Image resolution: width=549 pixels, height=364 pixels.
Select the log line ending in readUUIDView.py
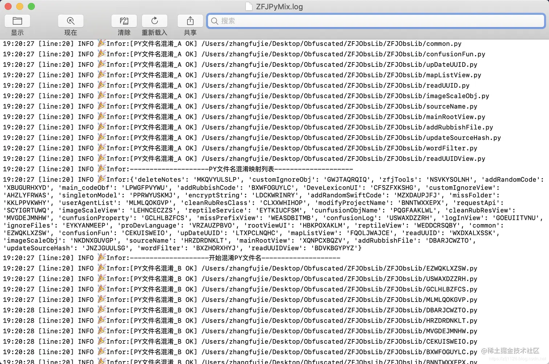pyautogui.click(x=244, y=159)
